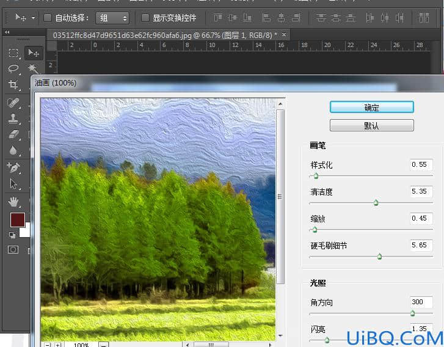The height and width of the screenshot is (347, 444).
Task: Adjust the 缩放 slider handle
Action: pyautogui.click(x=315, y=230)
